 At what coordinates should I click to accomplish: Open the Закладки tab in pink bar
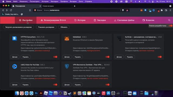click(x=100, y=20)
